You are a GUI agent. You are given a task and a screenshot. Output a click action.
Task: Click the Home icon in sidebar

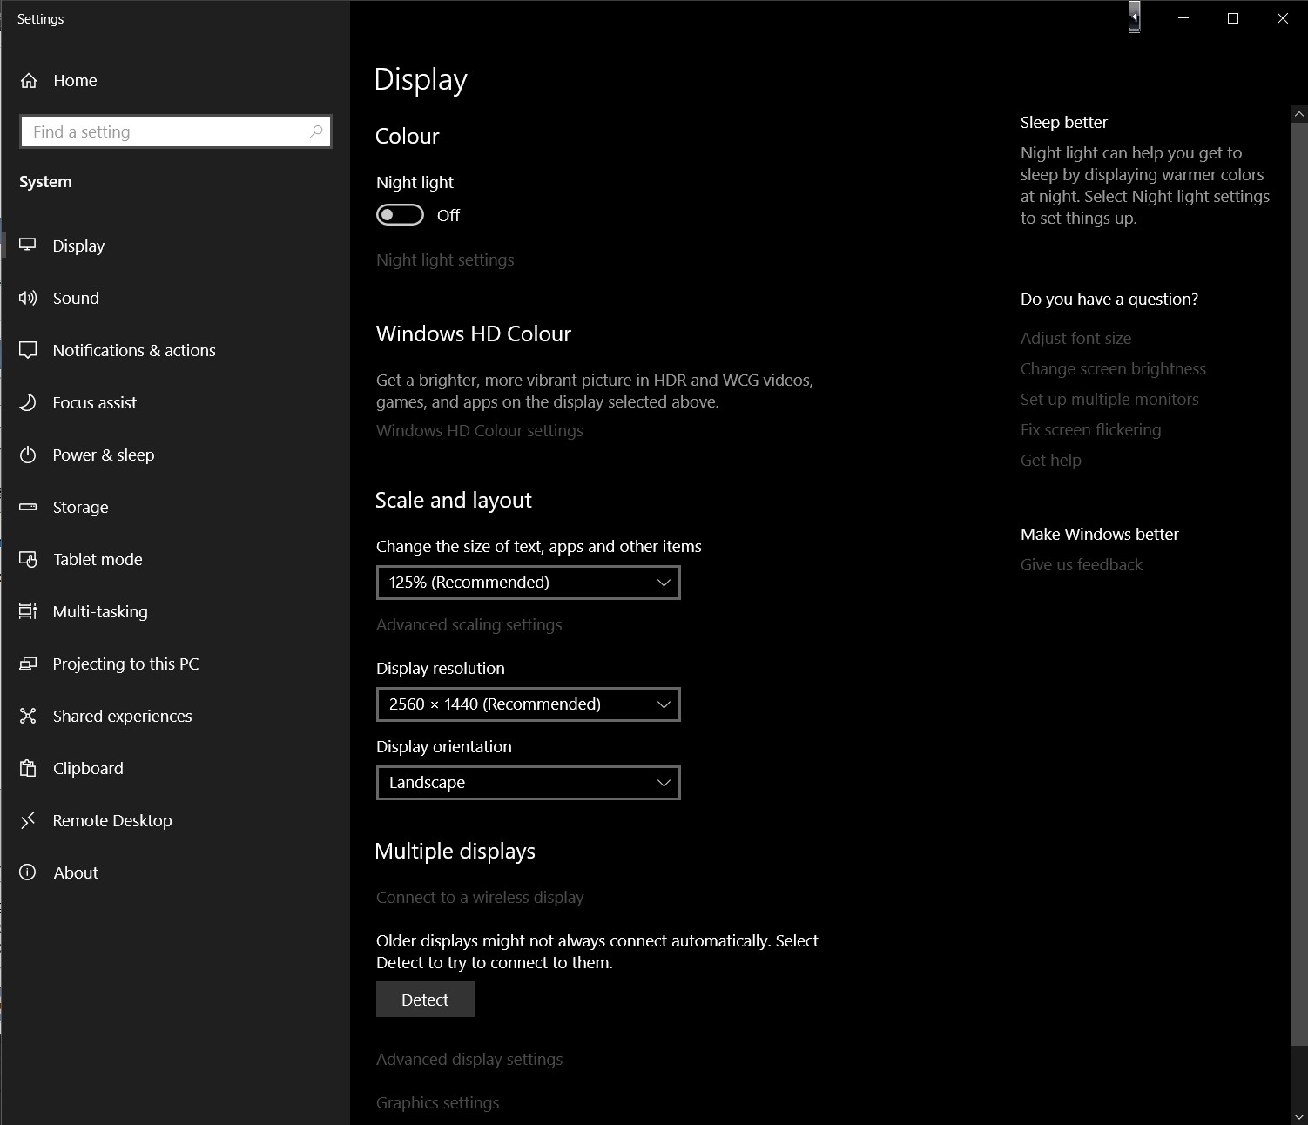coord(29,81)
